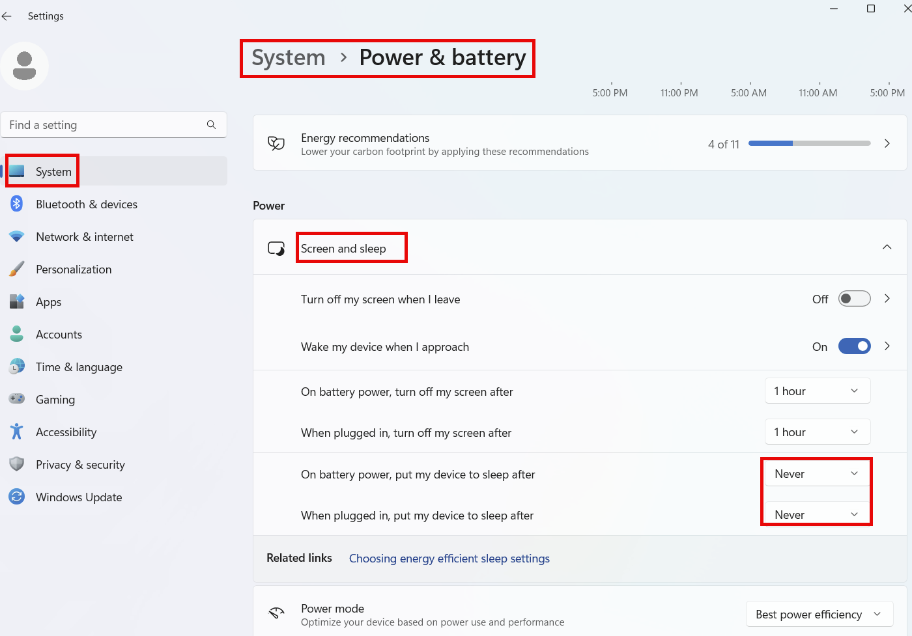Open the Energy recommendations card
The width and height of the screenshot is (912, 636).
click(580, 143)
